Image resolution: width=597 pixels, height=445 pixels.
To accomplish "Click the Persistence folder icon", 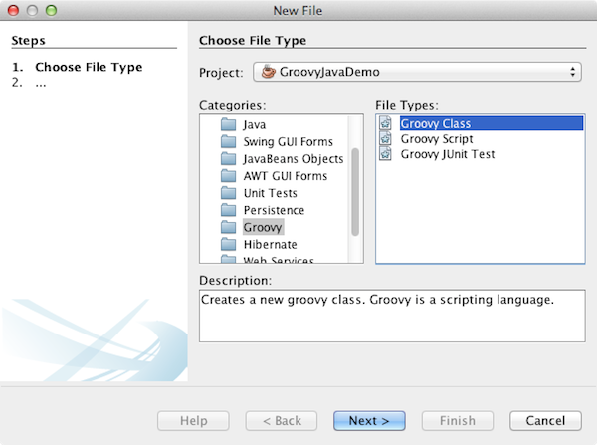I will 228,210.
